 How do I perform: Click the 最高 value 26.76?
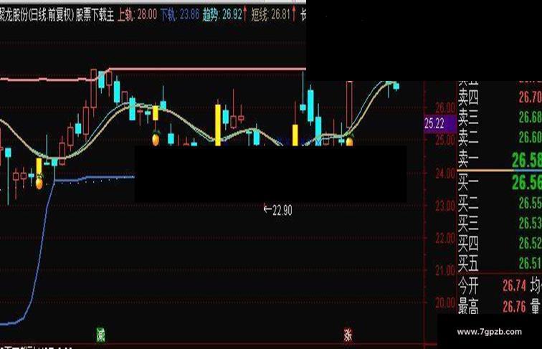(514, 307)
